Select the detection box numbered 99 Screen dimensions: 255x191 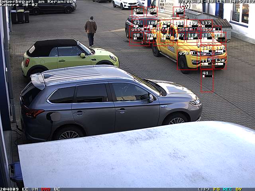[151, 11]
